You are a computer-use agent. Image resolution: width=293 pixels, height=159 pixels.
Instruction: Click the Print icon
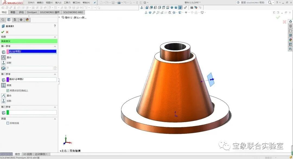[x=119, y=3]
